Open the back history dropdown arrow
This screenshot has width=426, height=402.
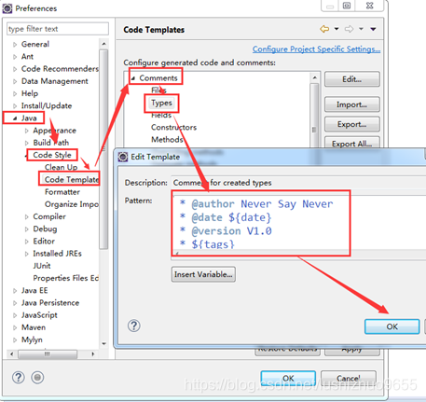pyautogui.click(x=337, y=29)
